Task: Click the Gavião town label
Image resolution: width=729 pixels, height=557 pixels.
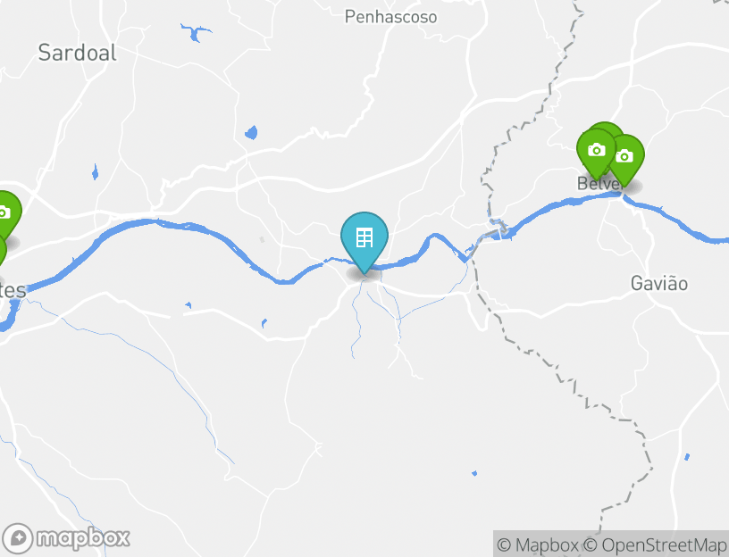Action: [x=658, y=283]
